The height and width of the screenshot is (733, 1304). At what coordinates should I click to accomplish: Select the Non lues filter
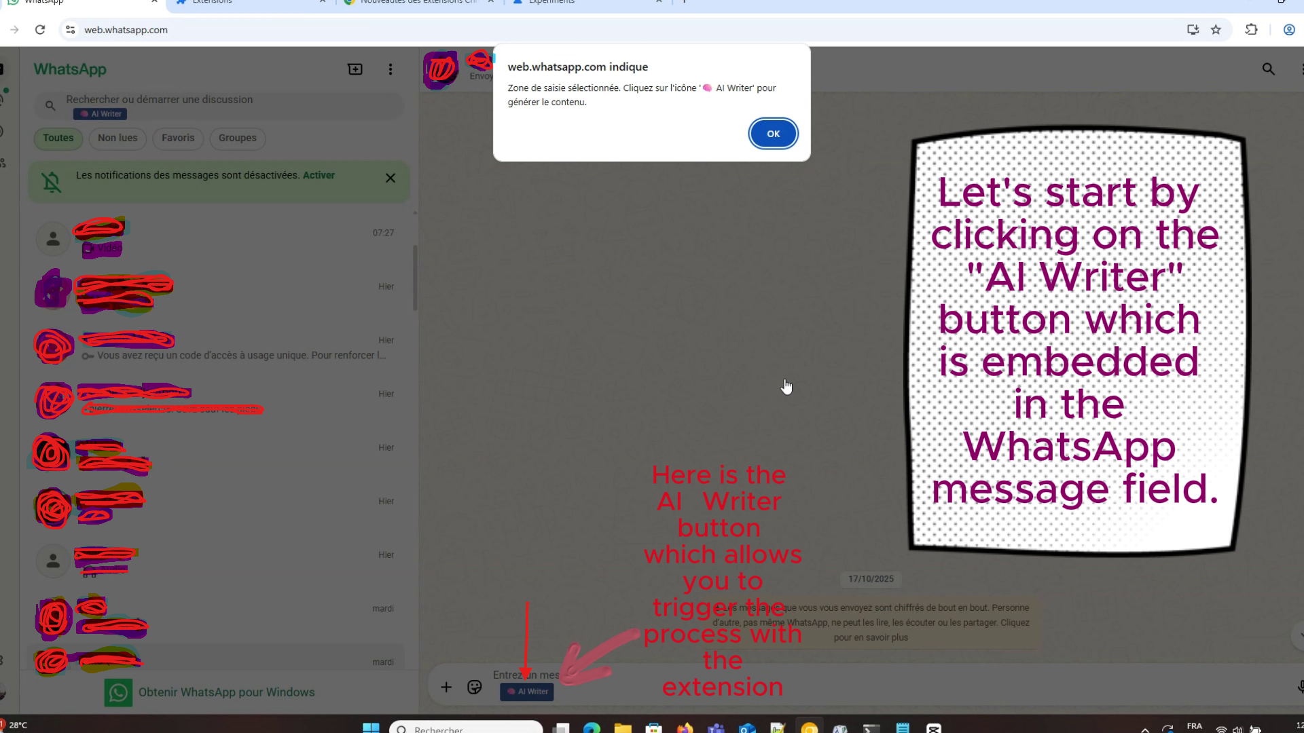coord(117,138)
